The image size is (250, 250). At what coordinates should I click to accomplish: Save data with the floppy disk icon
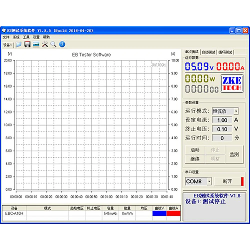27,44
